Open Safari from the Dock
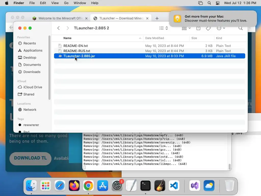This screenshot has height=196, width=261. click(60, 186)
